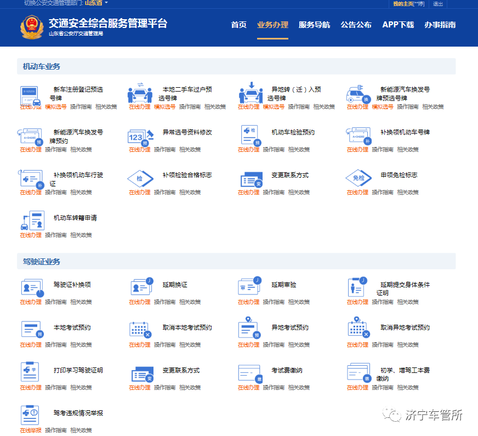The height and width of the screenshot is (436, 478).
Task: Go to the 首页 tab
Action: pyautogui.click(x=238, y=25)
